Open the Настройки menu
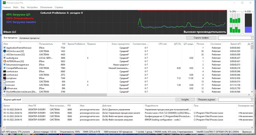Screen dimensions: 256x135 pyautogui.click(x=32, y=7)
